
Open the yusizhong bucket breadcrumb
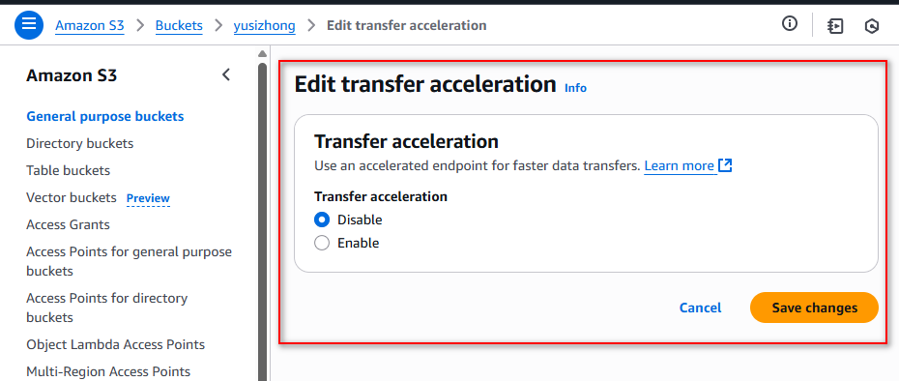(264, 25)
